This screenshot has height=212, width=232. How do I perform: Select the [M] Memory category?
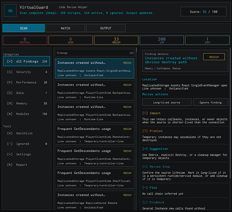click(26, 103)
